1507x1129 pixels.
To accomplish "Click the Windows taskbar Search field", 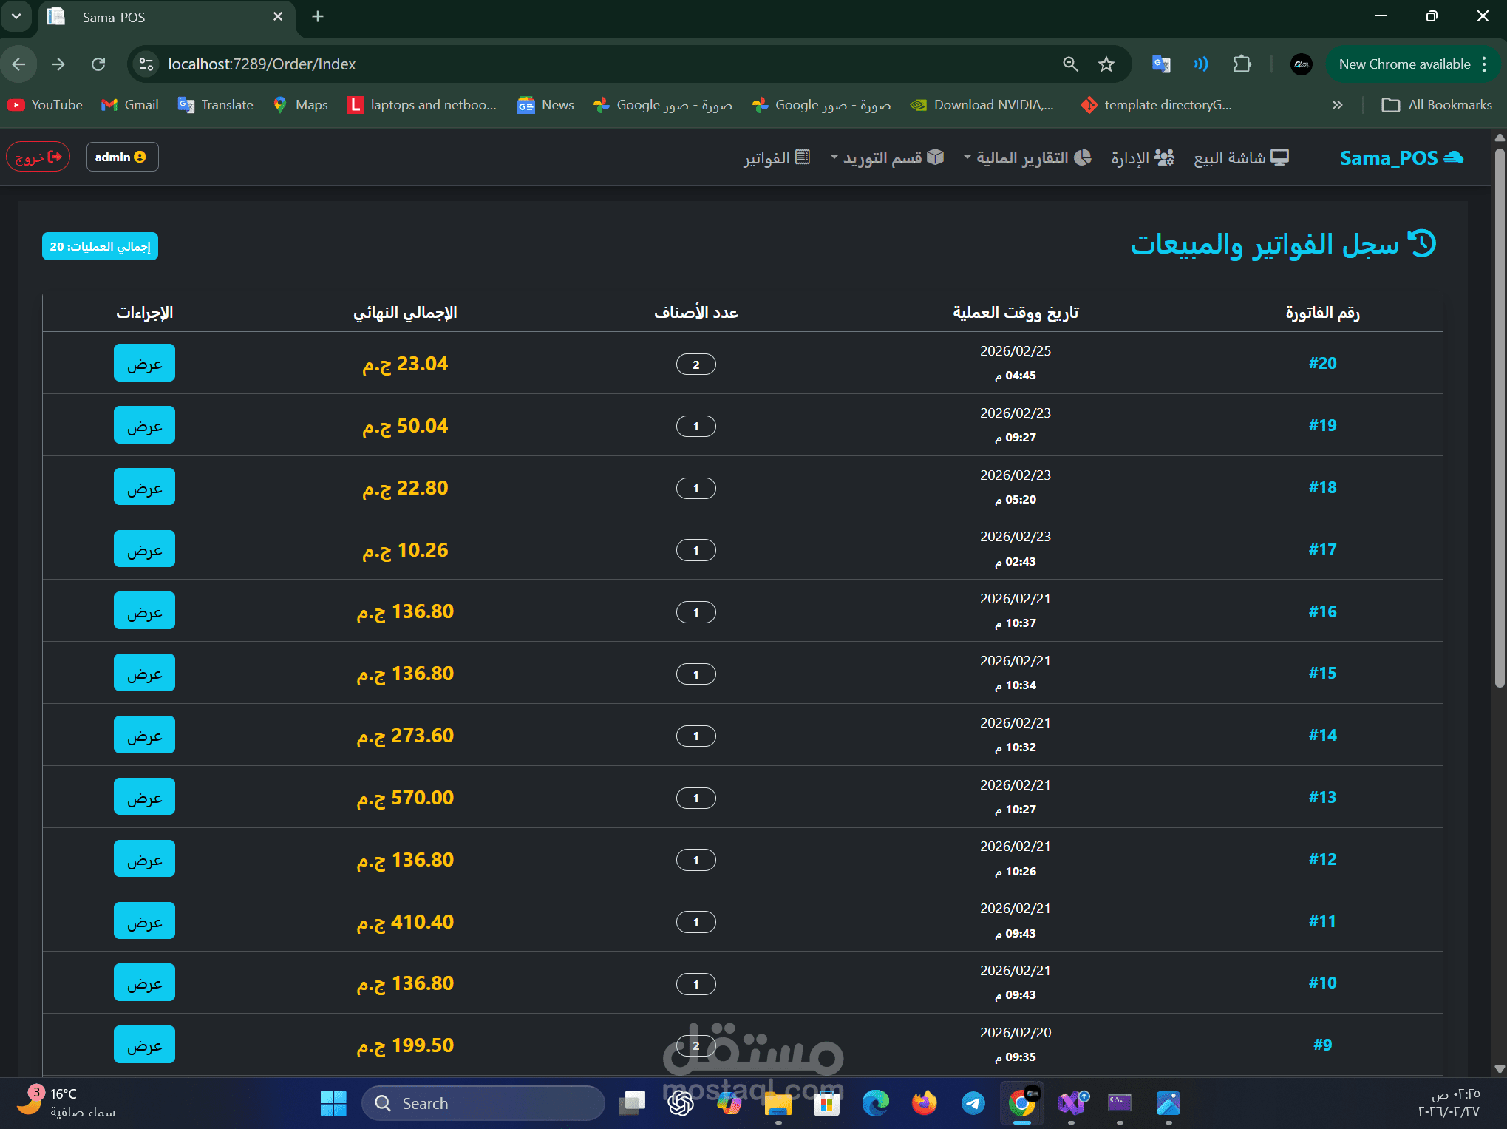I will (483, 1103).
